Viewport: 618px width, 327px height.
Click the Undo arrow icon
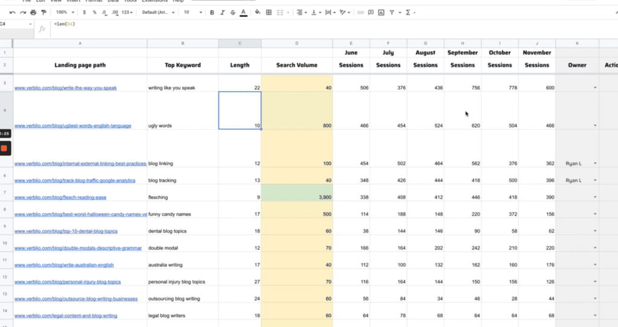point(13,12)
